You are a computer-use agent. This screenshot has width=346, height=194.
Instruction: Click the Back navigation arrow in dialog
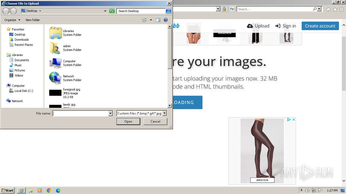tap(6, 11)
